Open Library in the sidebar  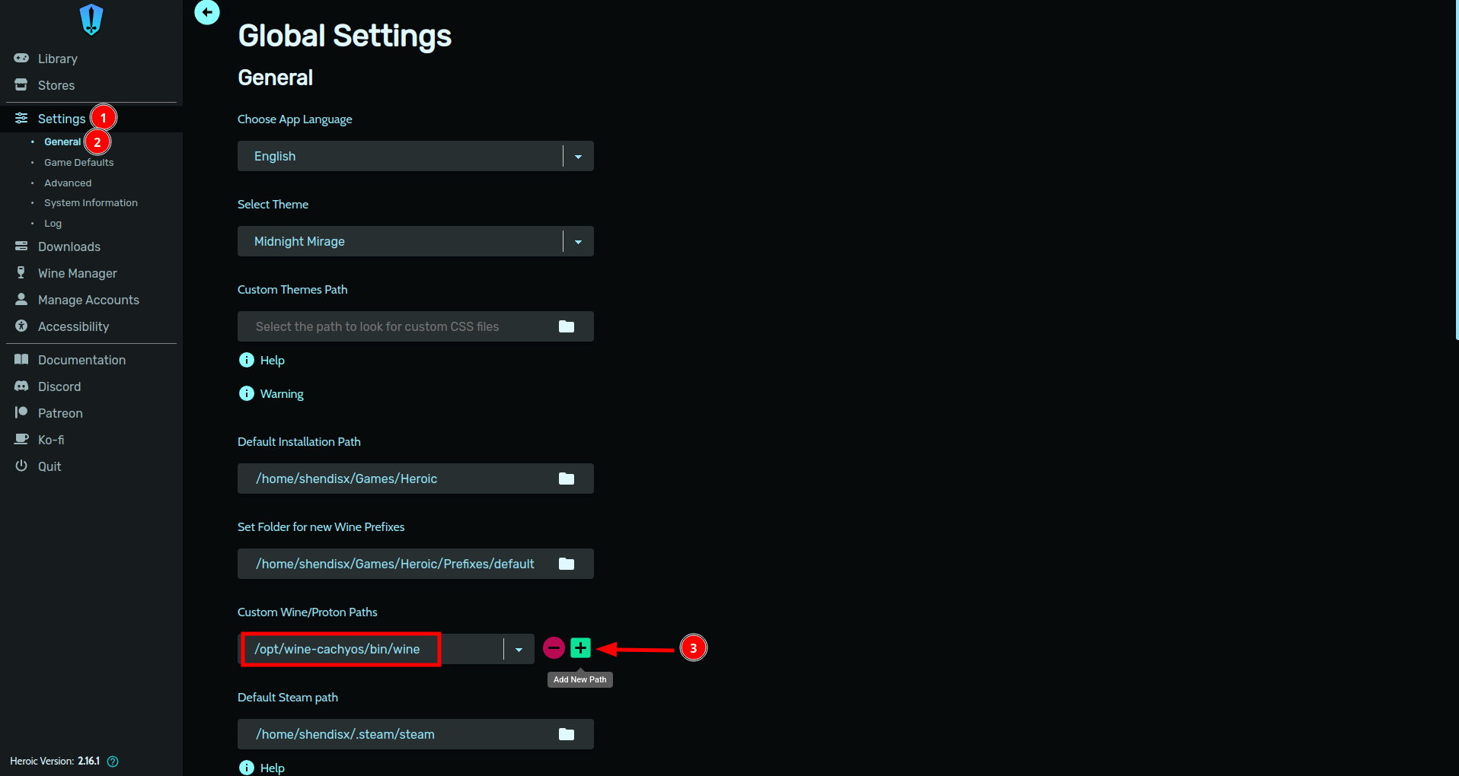[x=57, y=59]
